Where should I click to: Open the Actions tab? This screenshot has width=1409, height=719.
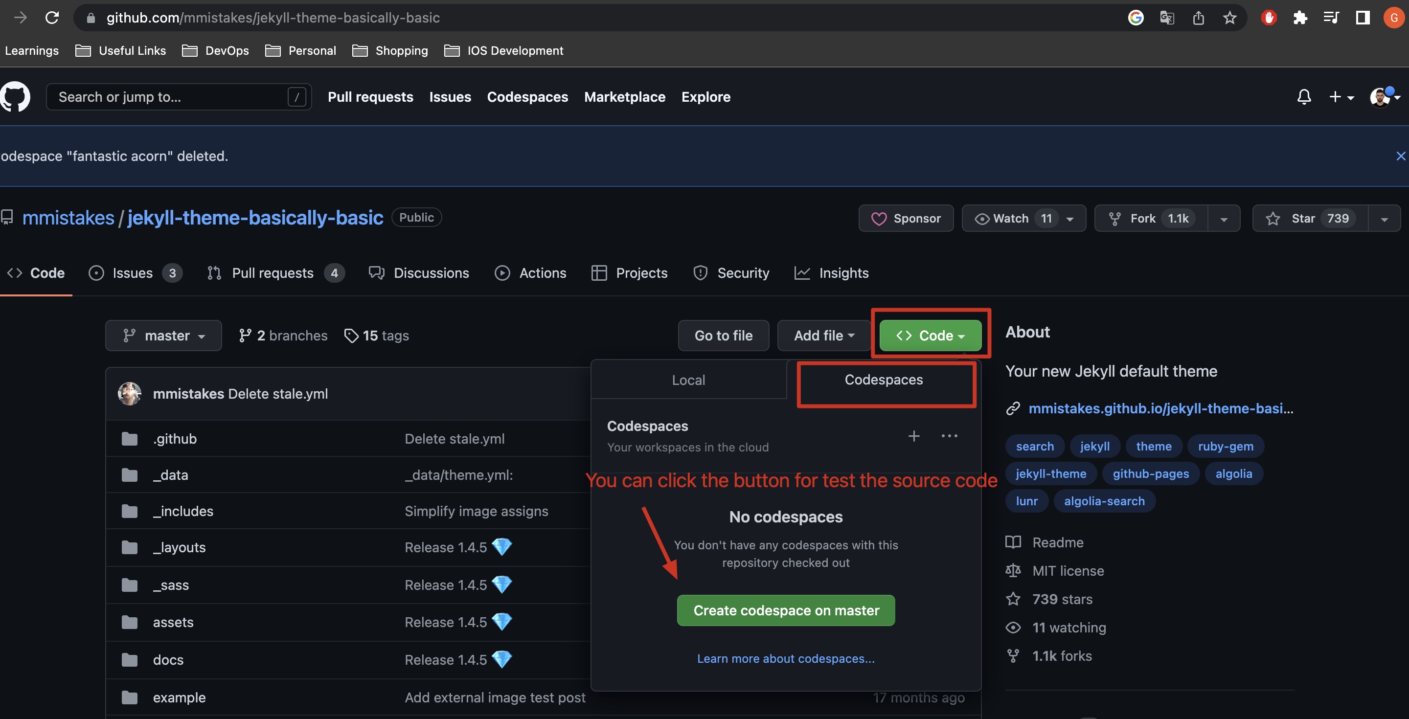coord(530,273)
